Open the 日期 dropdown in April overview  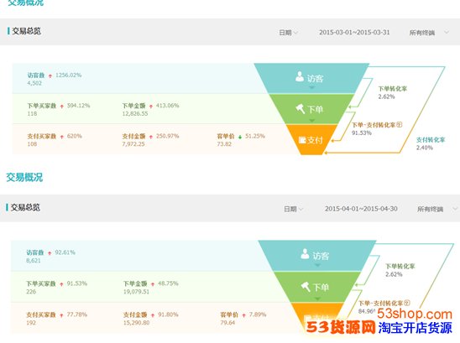coord(293,209)
